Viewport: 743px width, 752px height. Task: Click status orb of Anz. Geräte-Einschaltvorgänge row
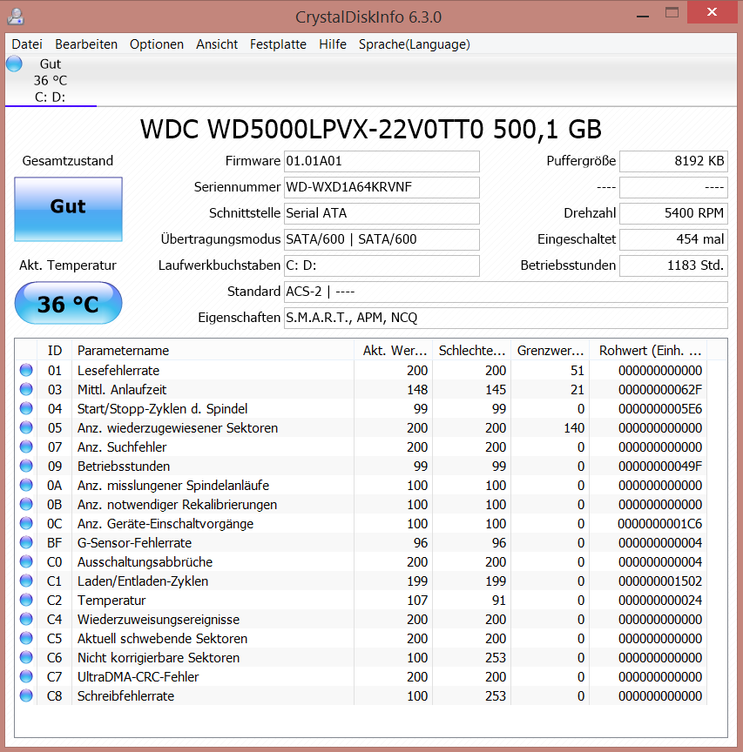coord(26,524)
